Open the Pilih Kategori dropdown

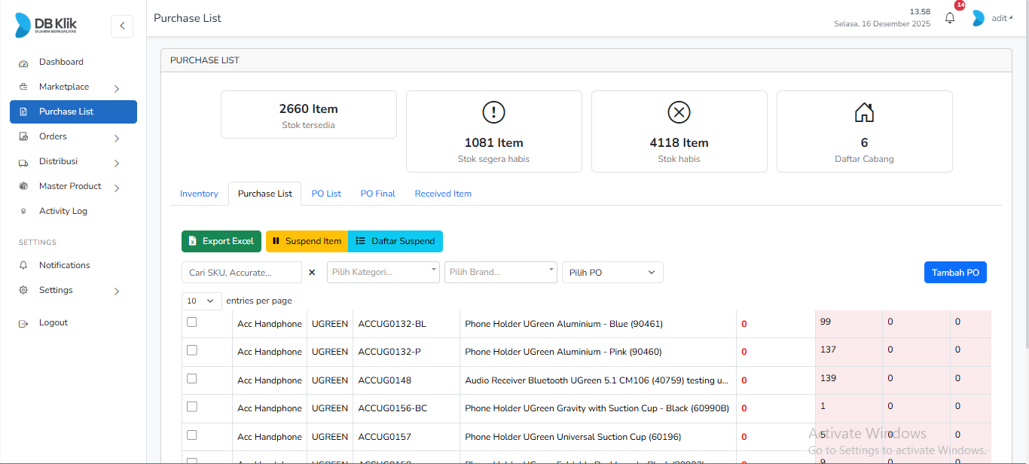[x=383, y=272]
